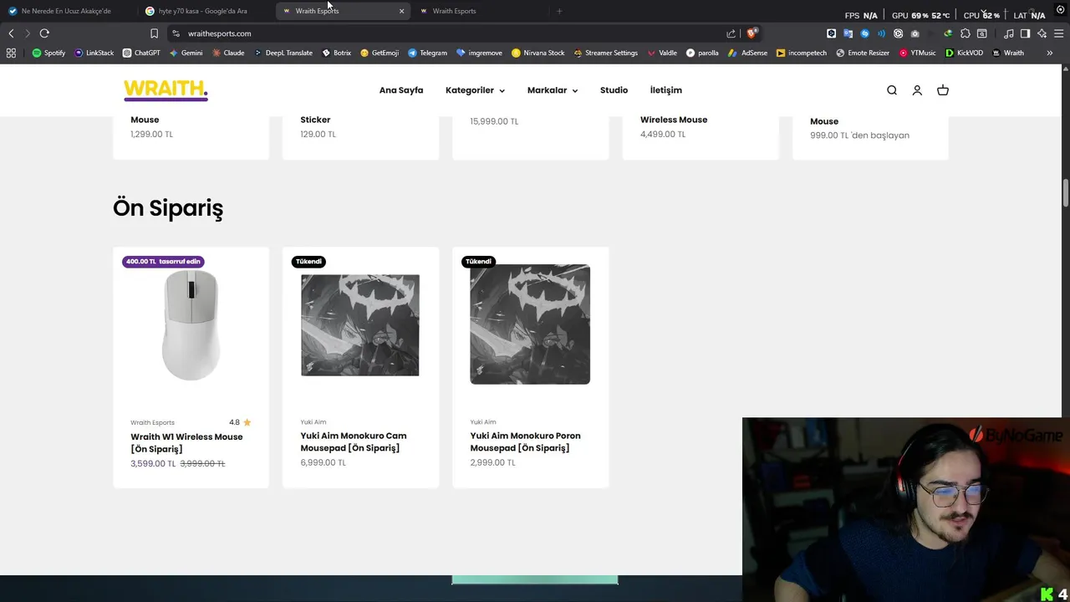Click the 3,599.00 TL sale price
Screen dimensions: 1070x602
(153, 463)
